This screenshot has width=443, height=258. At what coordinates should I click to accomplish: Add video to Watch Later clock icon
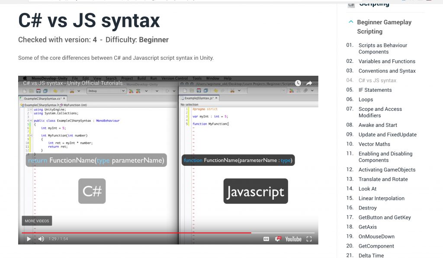(x=298, y=83)
